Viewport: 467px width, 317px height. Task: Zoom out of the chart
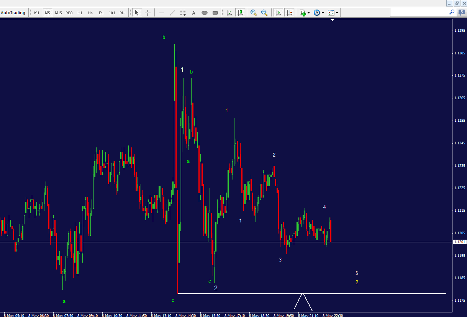[264, 12]
